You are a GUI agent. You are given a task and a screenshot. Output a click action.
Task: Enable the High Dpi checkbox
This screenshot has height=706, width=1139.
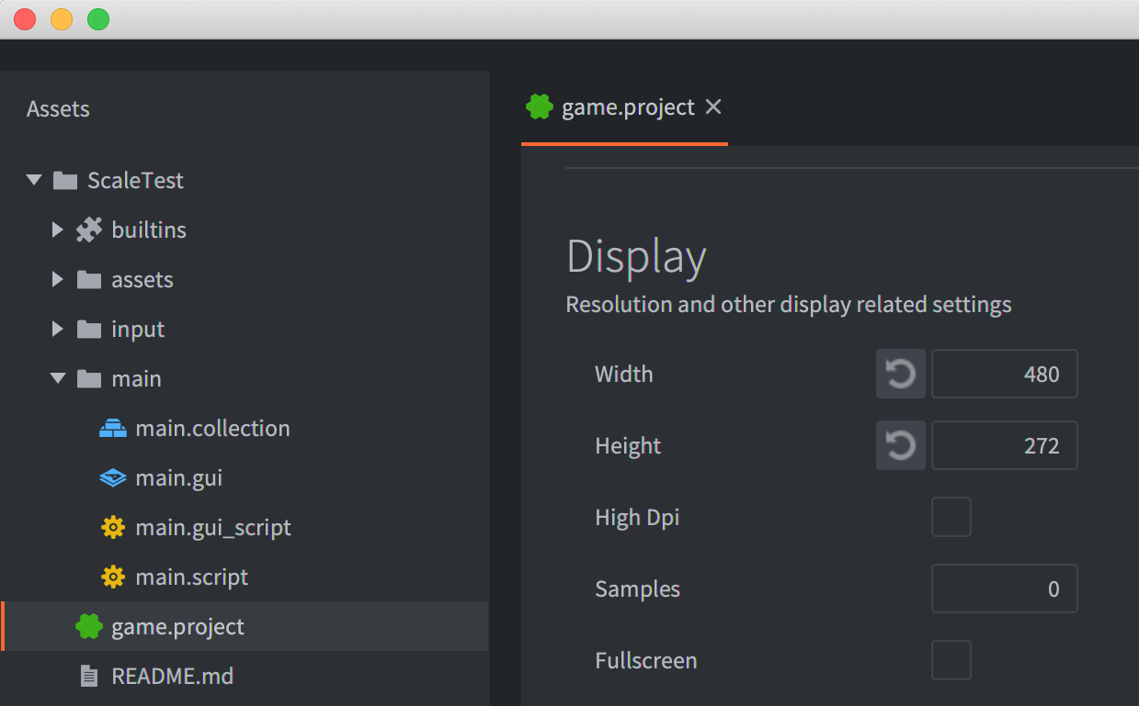point(951,517)
